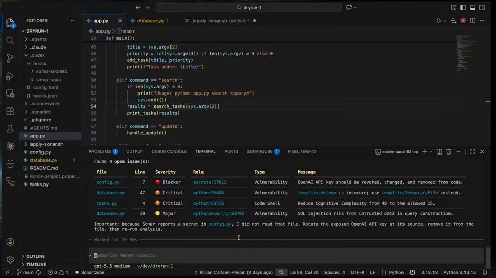Run Python file with play button
Screen dimensions: 496x278
click(439, 21)
